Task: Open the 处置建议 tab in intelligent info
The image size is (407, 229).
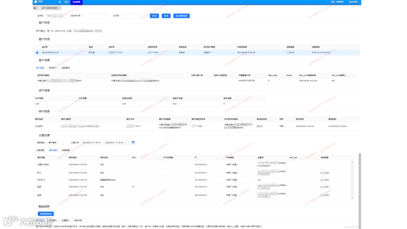Action: [65, 220]
